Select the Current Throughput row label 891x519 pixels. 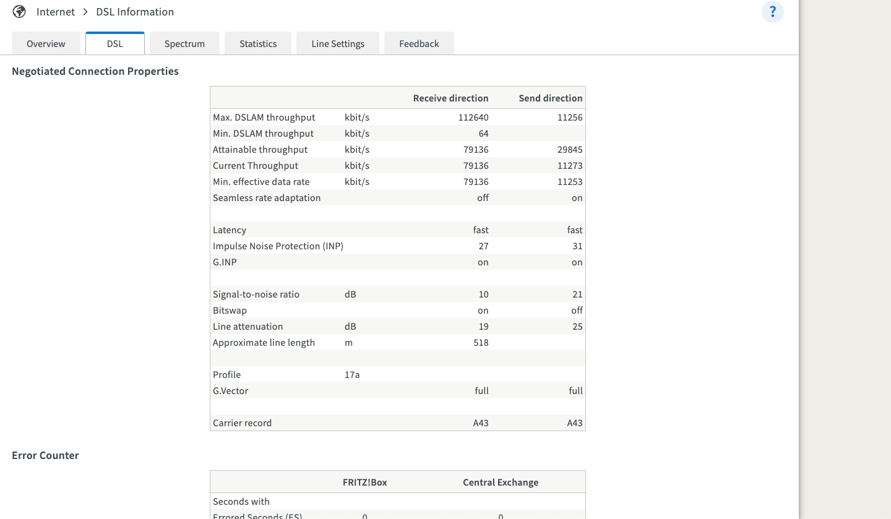pyautogui.click(x=256, y=166)
